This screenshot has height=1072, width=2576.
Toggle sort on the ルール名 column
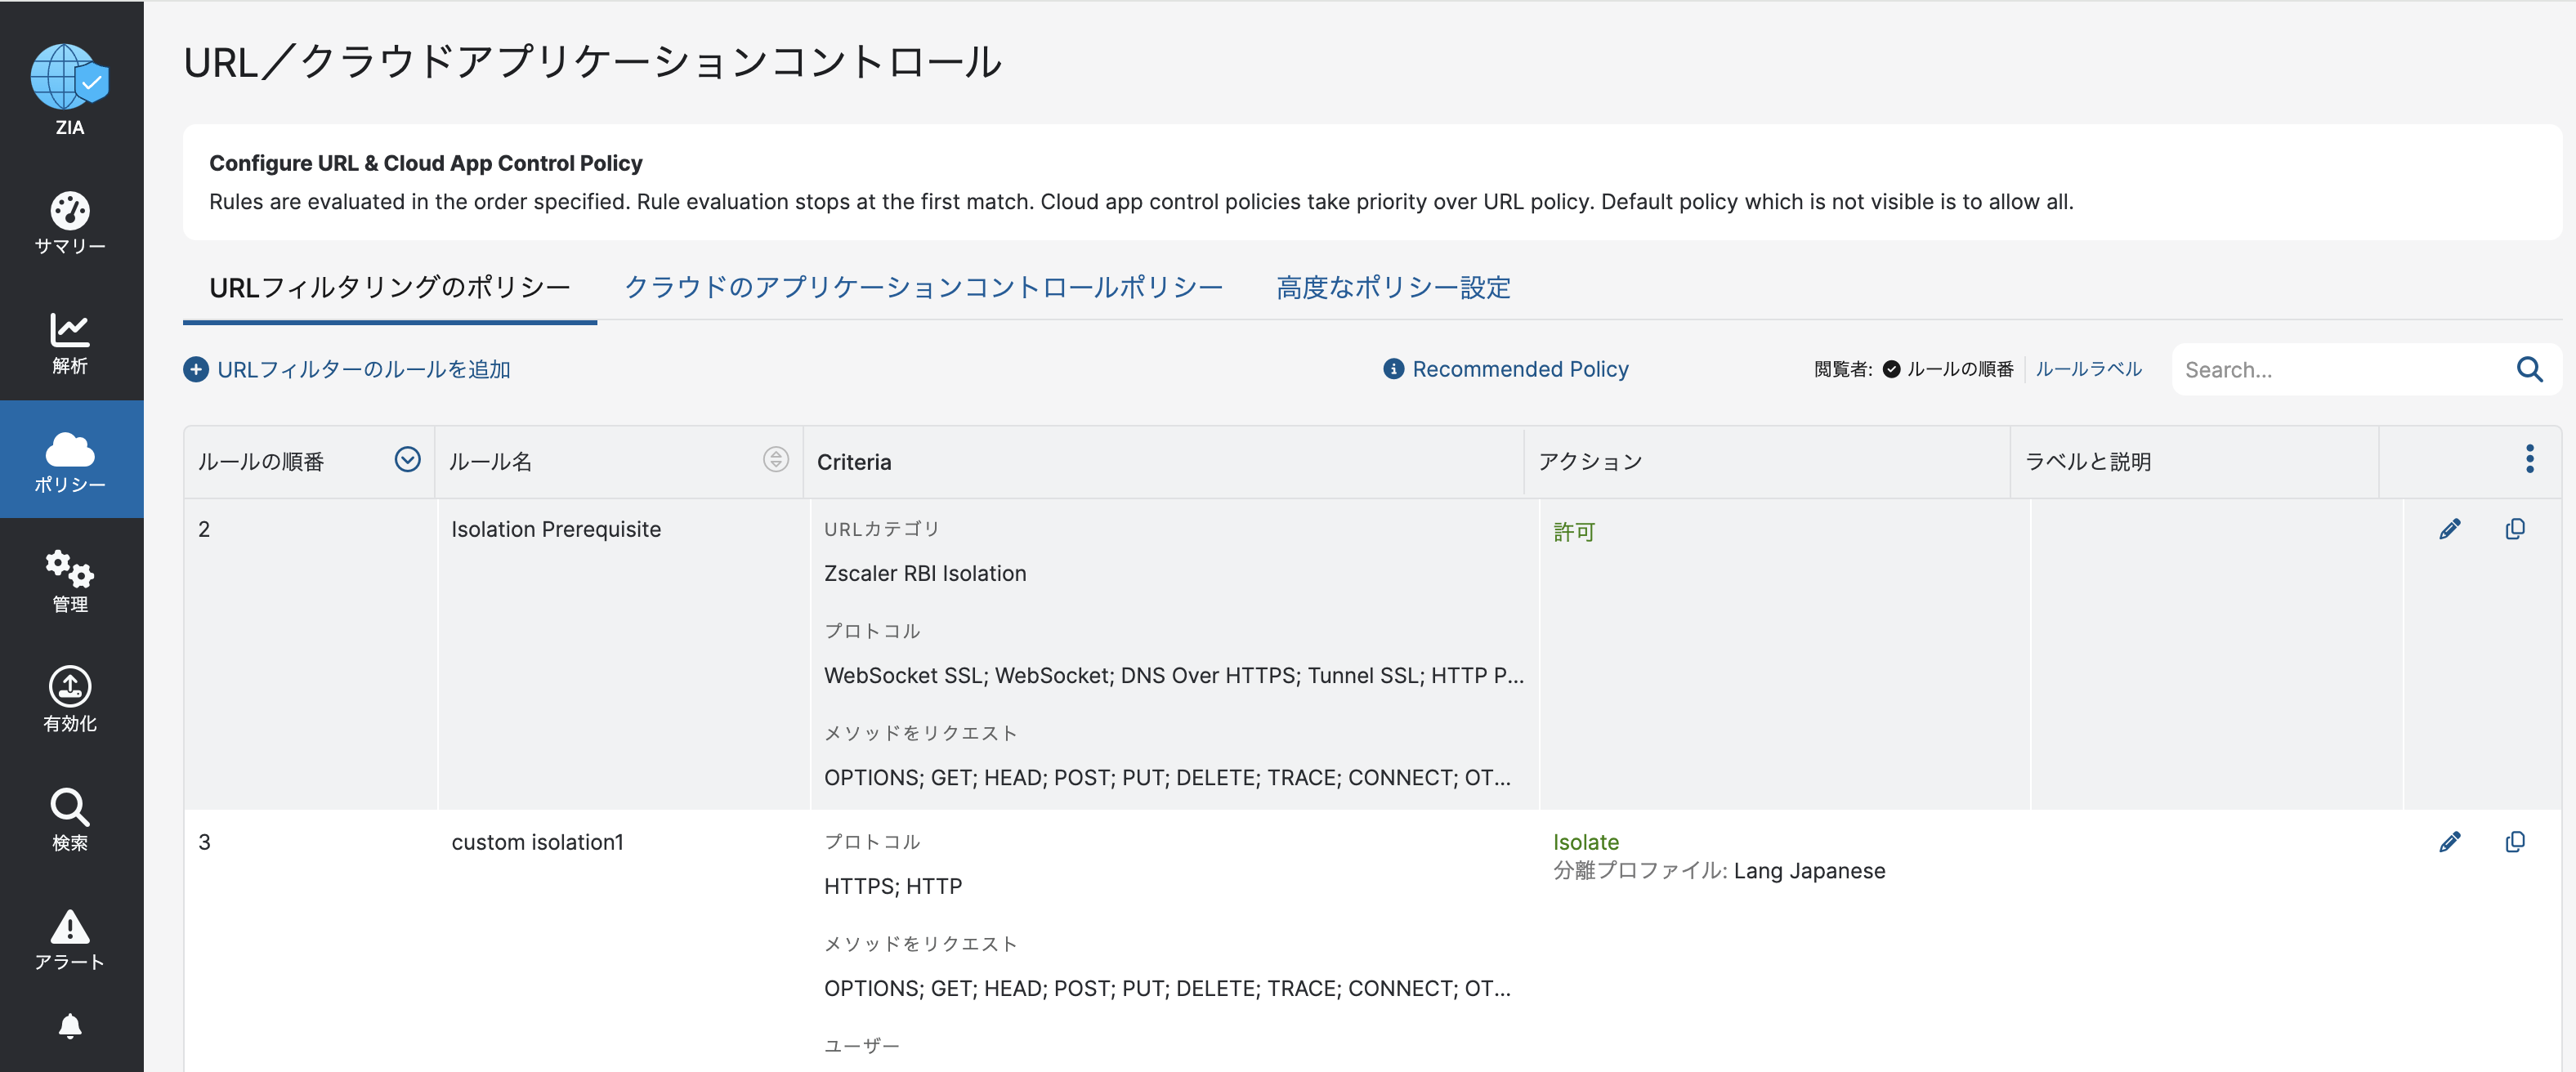[775, 459]
